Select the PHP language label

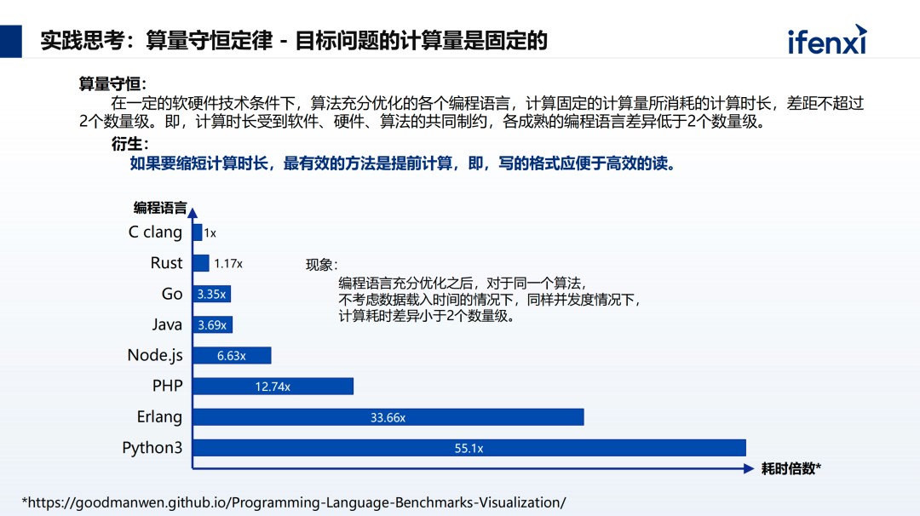point(168,386)
